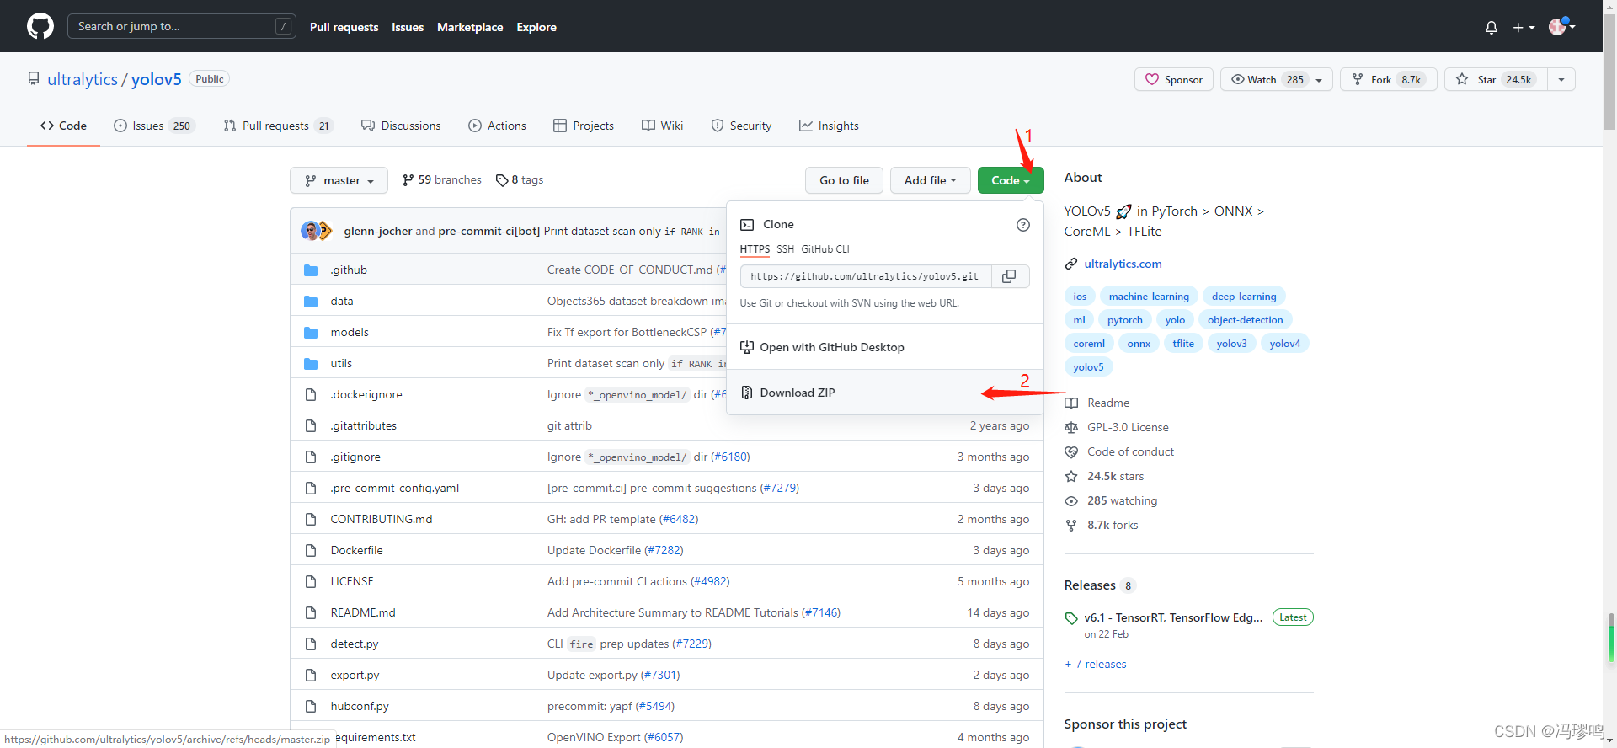Open the Actions tab

coord(498,126)
